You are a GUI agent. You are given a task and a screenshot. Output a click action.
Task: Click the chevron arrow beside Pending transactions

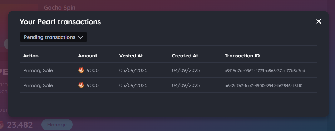coord(80,37)
